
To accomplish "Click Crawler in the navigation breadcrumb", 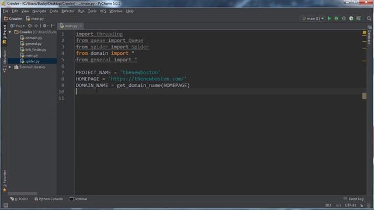I will (x=16, y=18).
